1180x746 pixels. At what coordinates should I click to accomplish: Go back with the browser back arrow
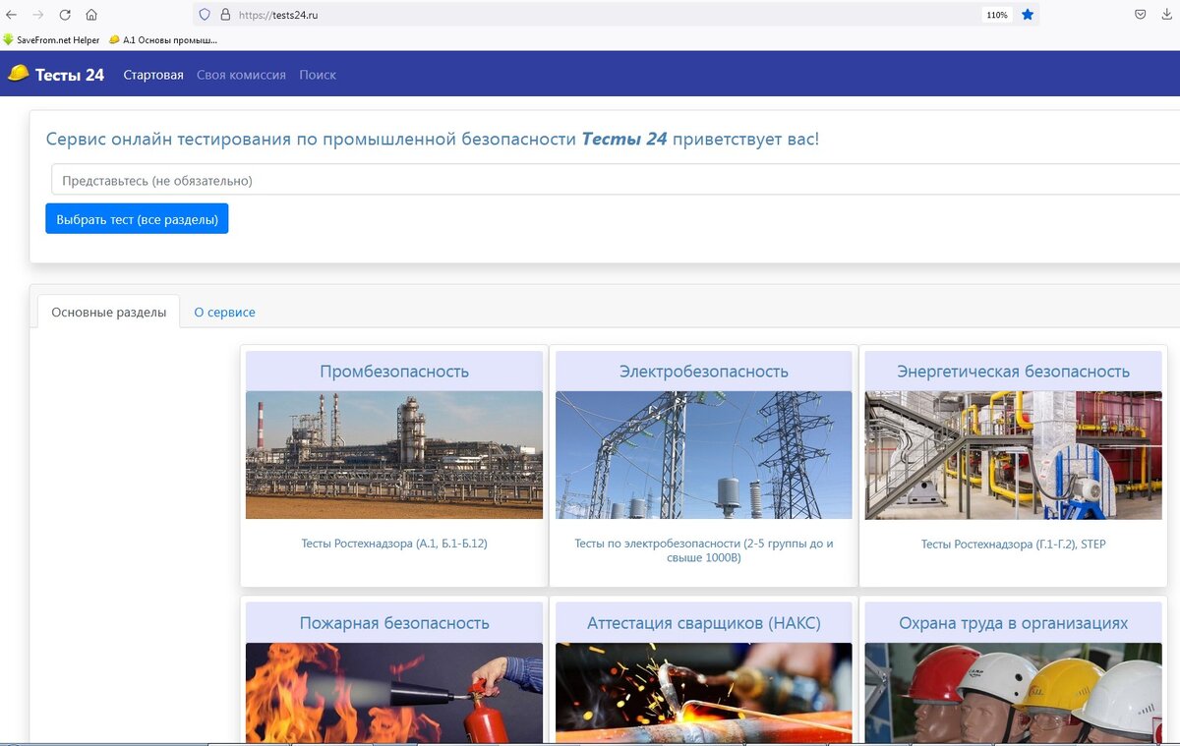(x=12, y=15)
